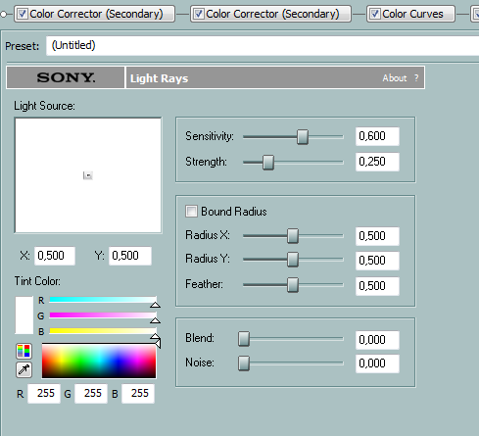Click the R tint value field
The image size is (479, 436).
pos(44,394)
